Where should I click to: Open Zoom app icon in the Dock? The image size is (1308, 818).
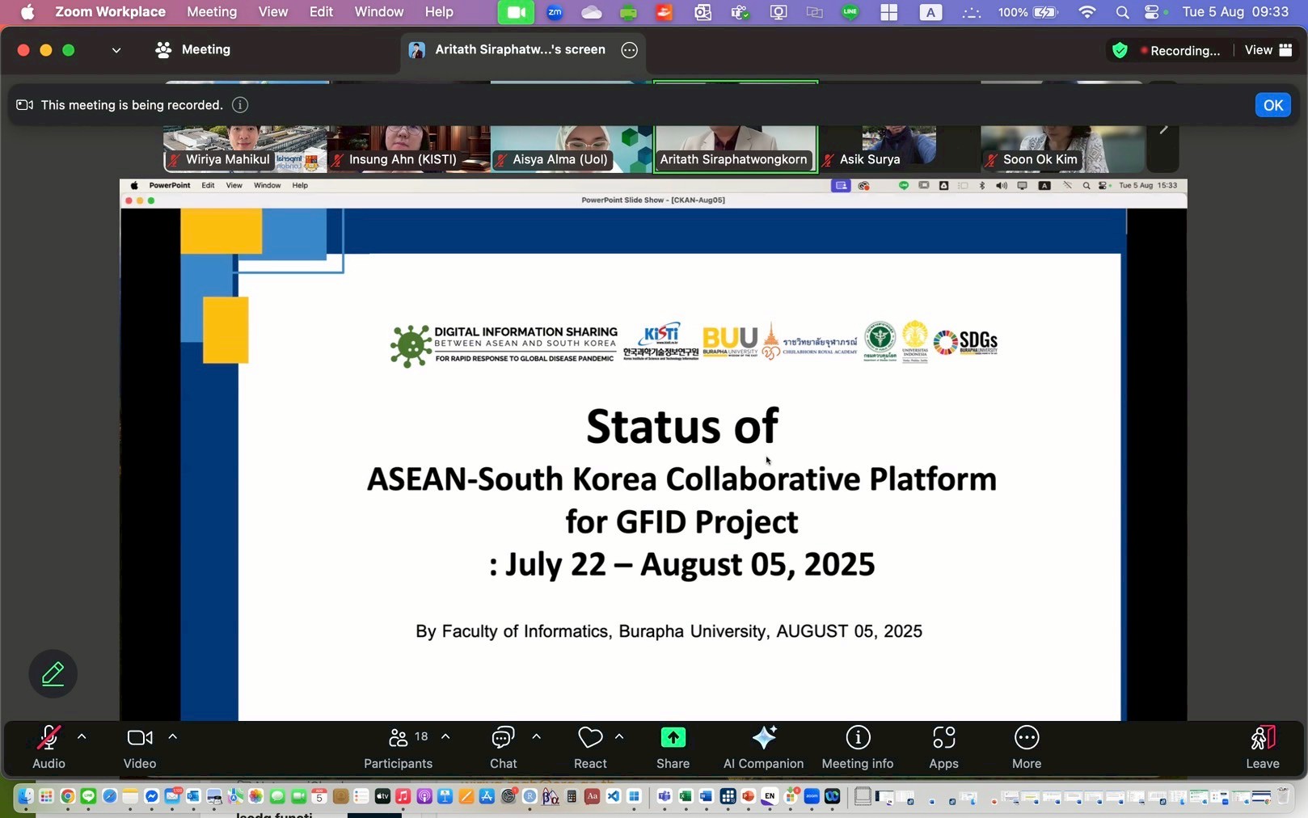pos(812,797)
